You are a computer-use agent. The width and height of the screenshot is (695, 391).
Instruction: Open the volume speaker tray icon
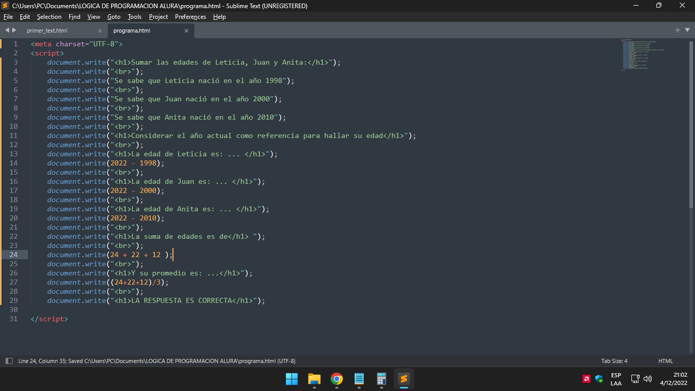click(x=648, y=379)
